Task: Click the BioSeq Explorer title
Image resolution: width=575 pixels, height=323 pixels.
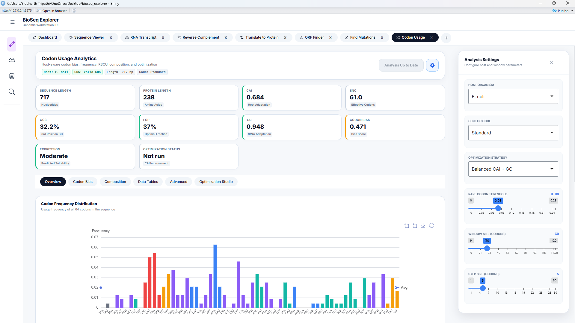Action: (41, 20)
